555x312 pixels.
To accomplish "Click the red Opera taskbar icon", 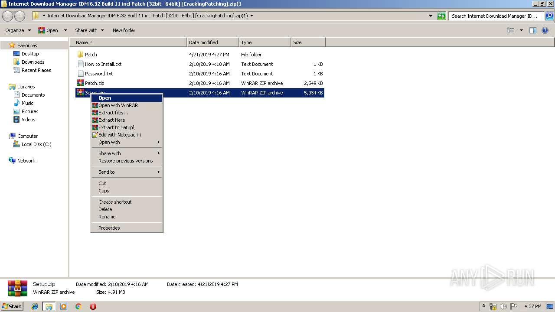I will 93,306.
